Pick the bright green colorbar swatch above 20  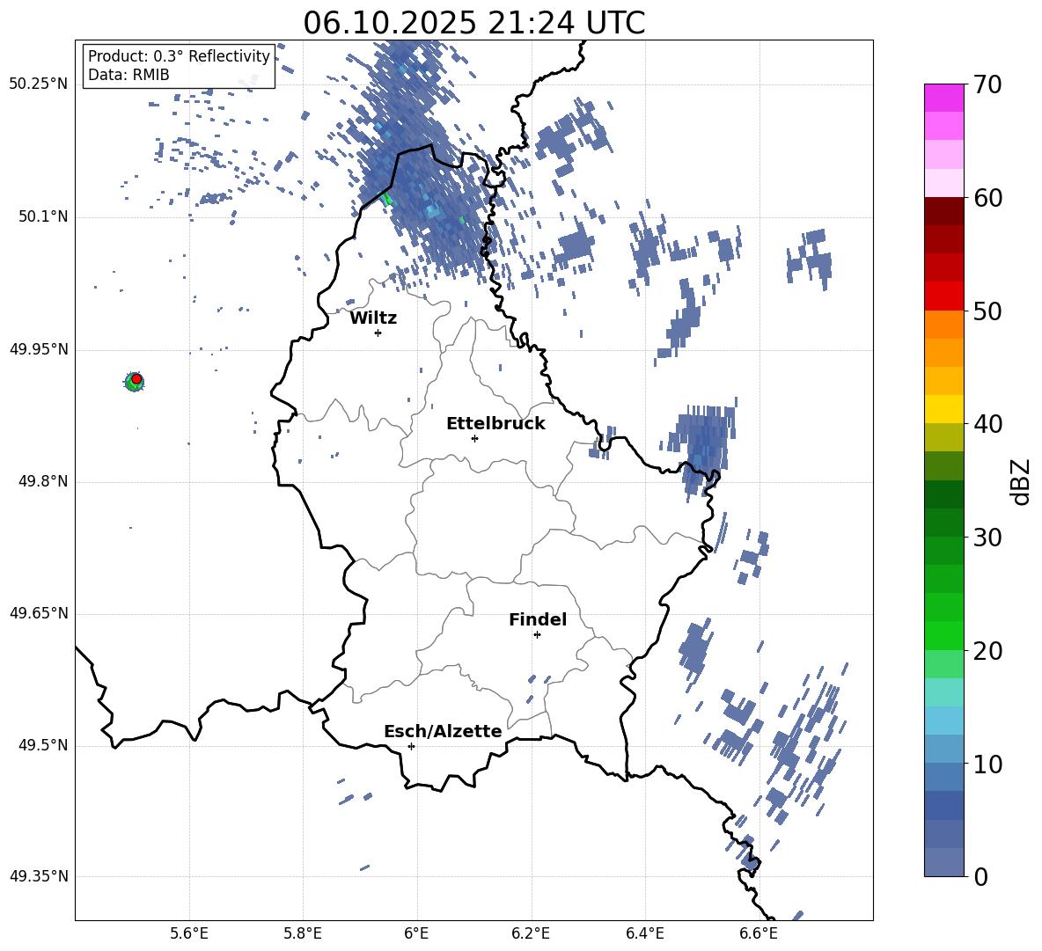tap(943, 635)
